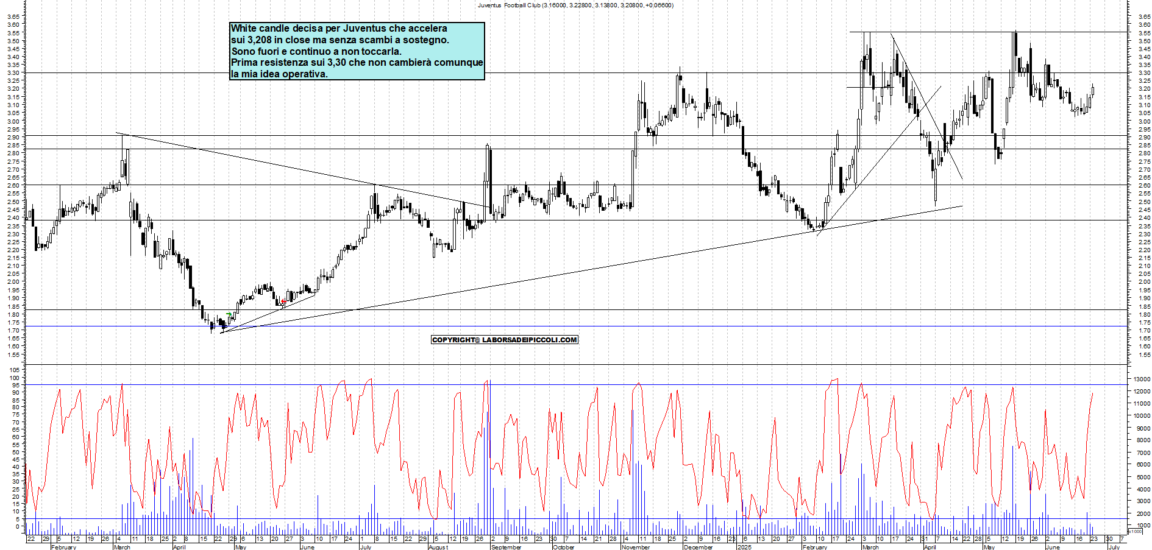Image resolution: width=1152 pixels, height=550 pixels.
Task: Click the '25' oscillator scale label
Action: pyautogui.click(x=16, y=489)
